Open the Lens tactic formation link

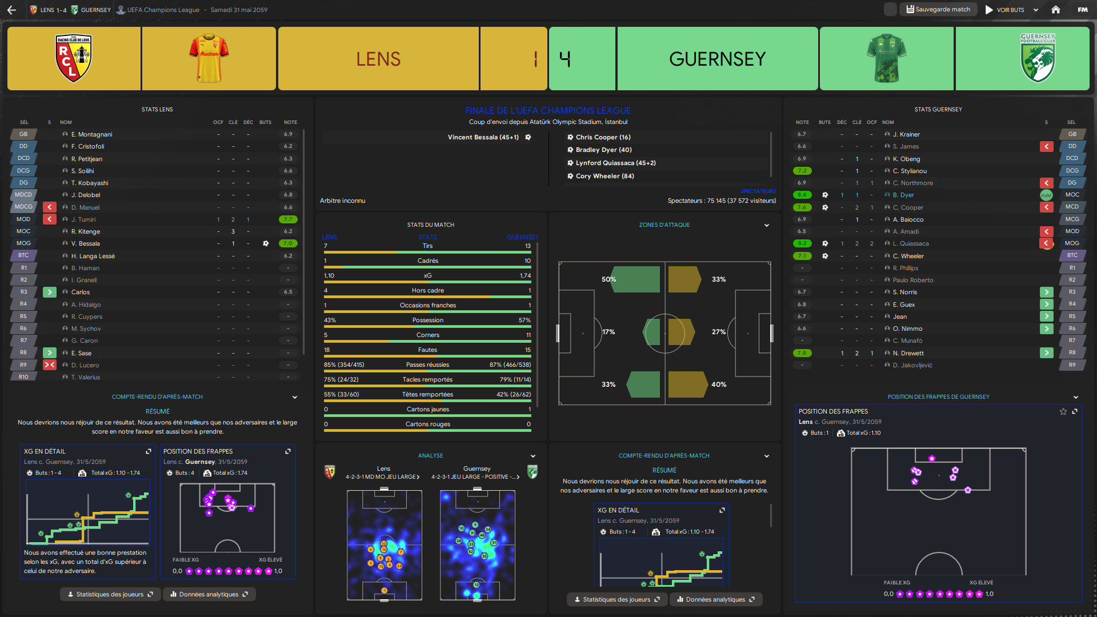(x=383, y=476)
